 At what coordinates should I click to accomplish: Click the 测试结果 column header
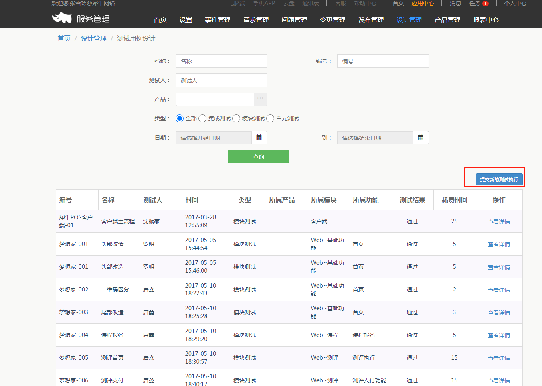pos(412,200)
